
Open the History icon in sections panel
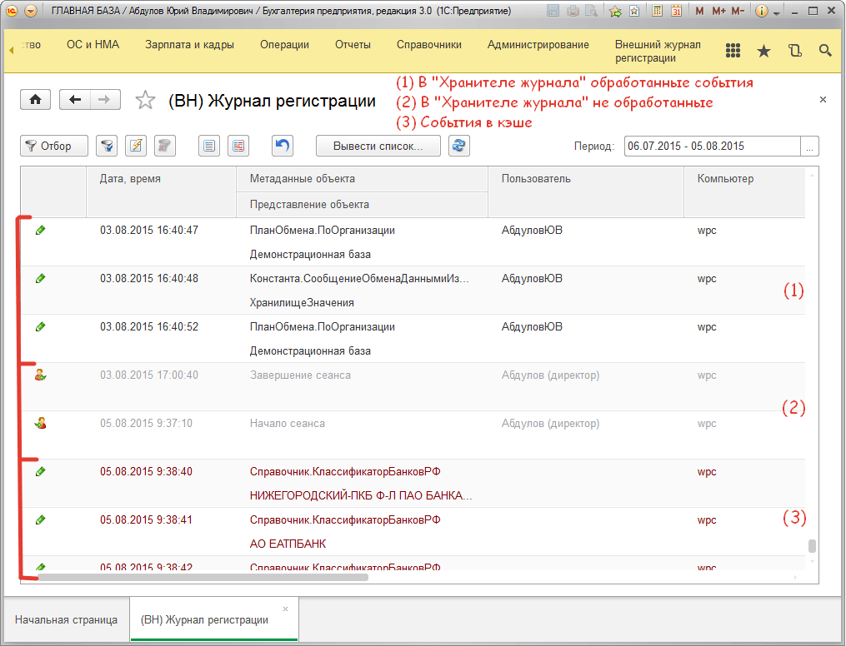(x=795, y=51)
